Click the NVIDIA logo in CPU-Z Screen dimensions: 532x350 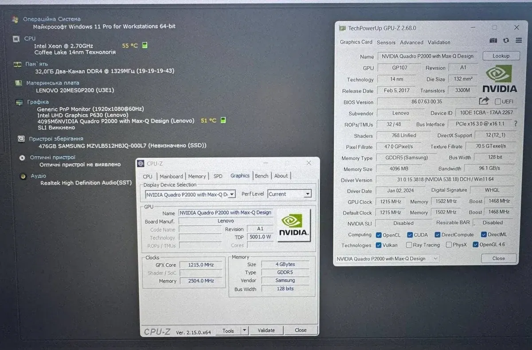(x=293, y=225)
